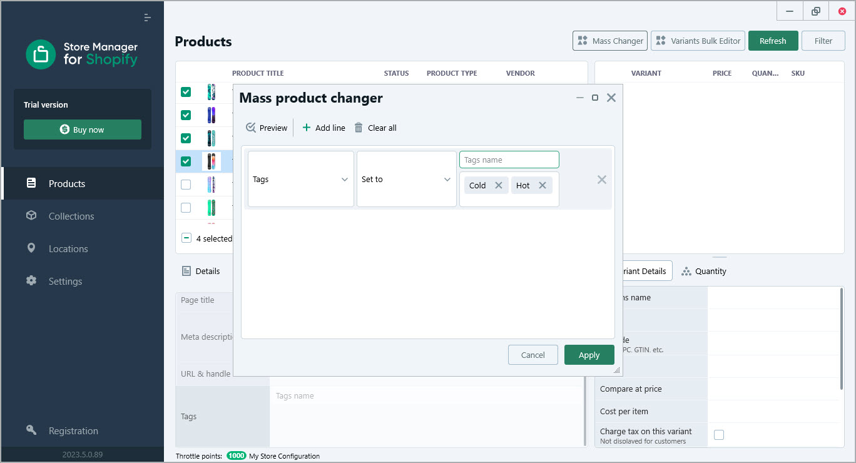The image size is (856, 463).
Task: Switch to the Quantity tab
Action: [x=704, y=271]
